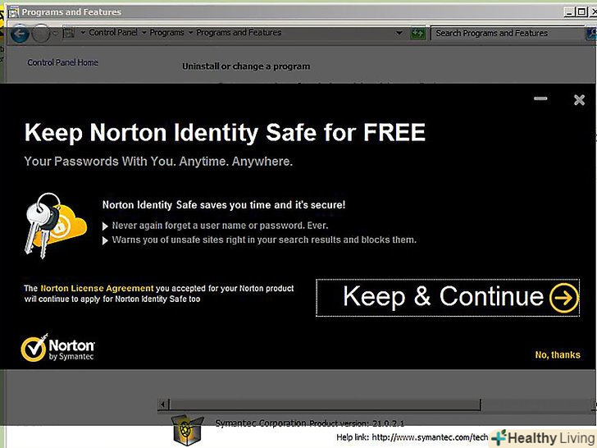Click 'Keep Norton Identity Safe for FREE' heading

pos(225,133)
